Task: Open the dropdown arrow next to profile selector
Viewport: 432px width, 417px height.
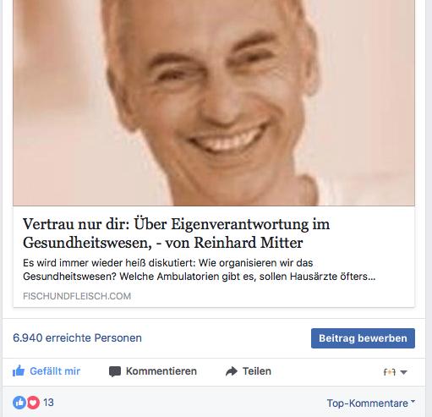Action: (403, 372)
